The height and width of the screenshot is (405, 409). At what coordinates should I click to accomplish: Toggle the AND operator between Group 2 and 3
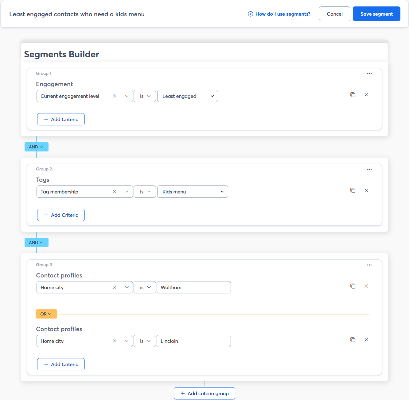[36, 243]
